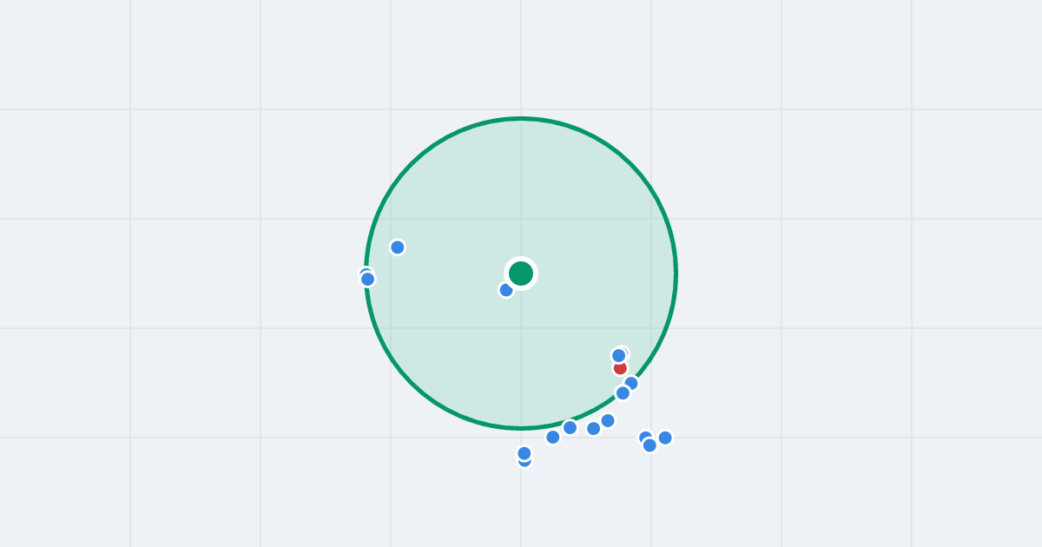Viewport: 1042px width, 547px height.
Task: Select the rightmost blue marker outside the circle
Action: pos(665,438)
